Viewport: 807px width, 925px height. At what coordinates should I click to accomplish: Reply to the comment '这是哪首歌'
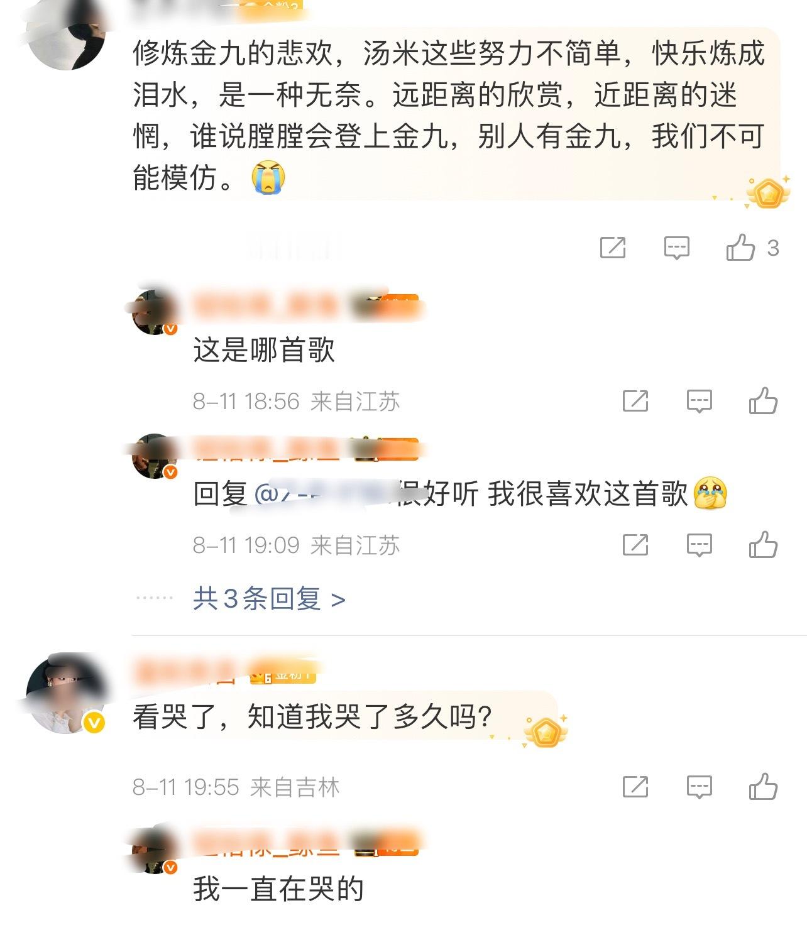(x=699, y=401)
